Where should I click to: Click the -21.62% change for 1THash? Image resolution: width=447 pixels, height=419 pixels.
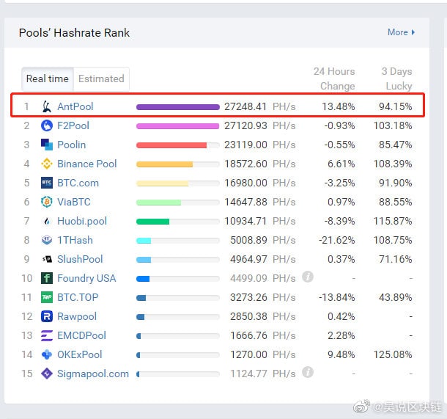[337, 240]
